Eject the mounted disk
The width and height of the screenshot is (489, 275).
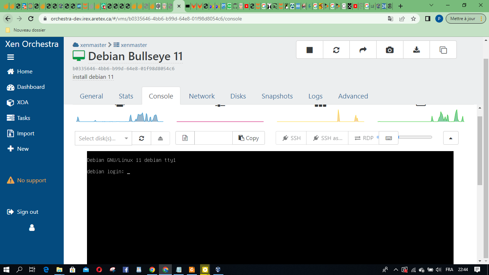tap(160, 138)
